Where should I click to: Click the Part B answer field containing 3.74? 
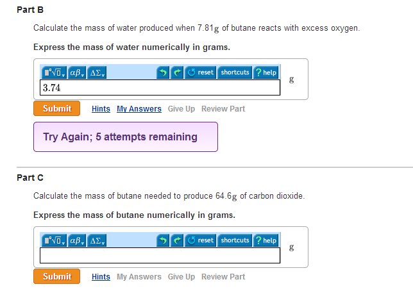click(x=160, y=87)
